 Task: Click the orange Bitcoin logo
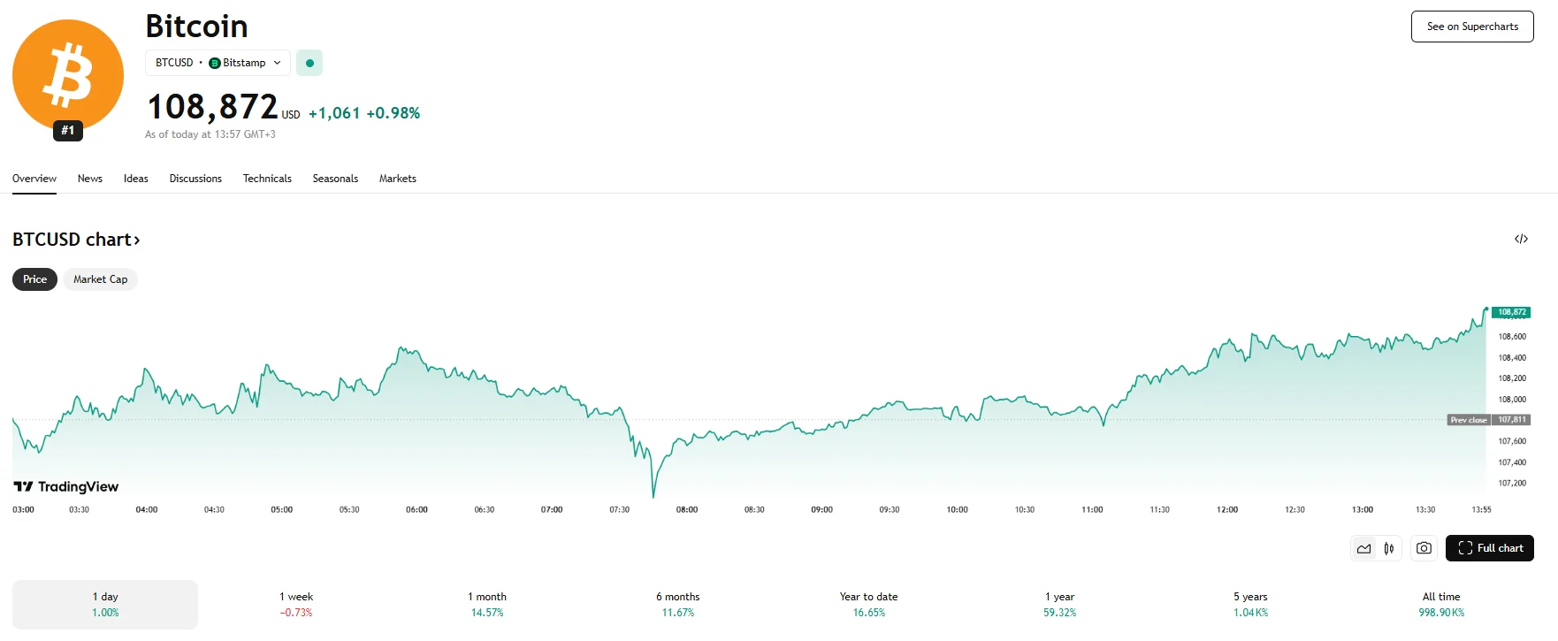(x=68, y=75)
